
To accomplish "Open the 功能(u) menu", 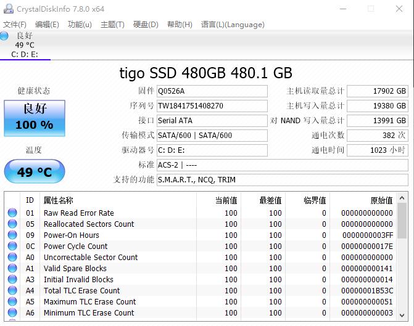I will tap(80, 25).
